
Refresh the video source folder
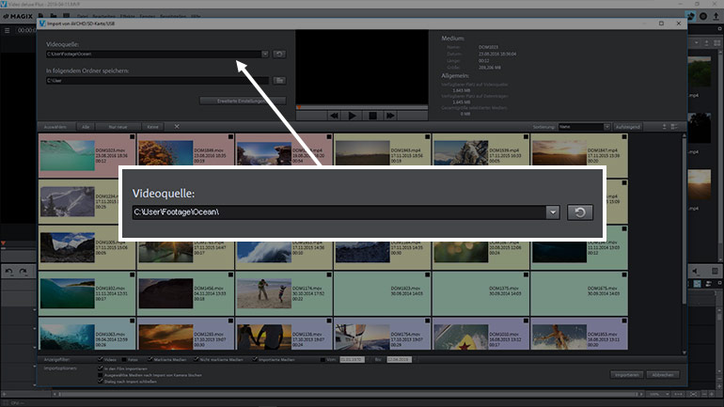point(279,54)
